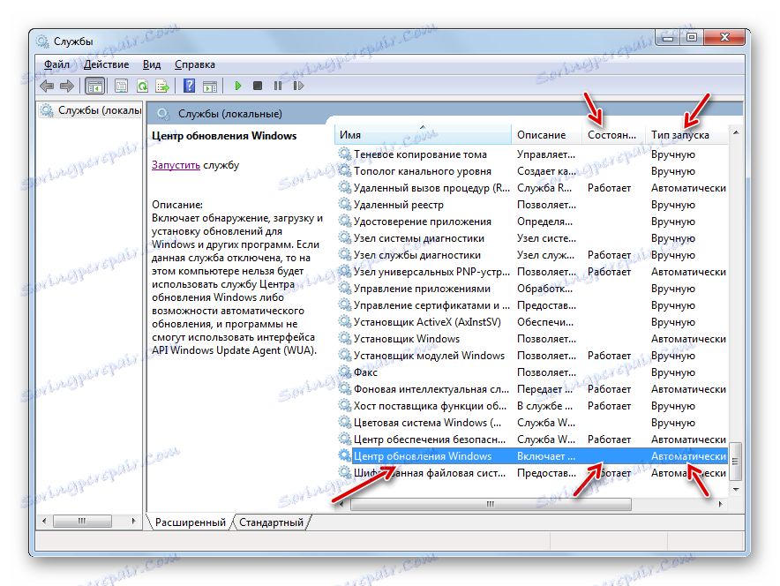This screenshot has width=780, height=586.
Task: Click the Запустить службу link
Action: pyautogui.click(x=176, y=165)
